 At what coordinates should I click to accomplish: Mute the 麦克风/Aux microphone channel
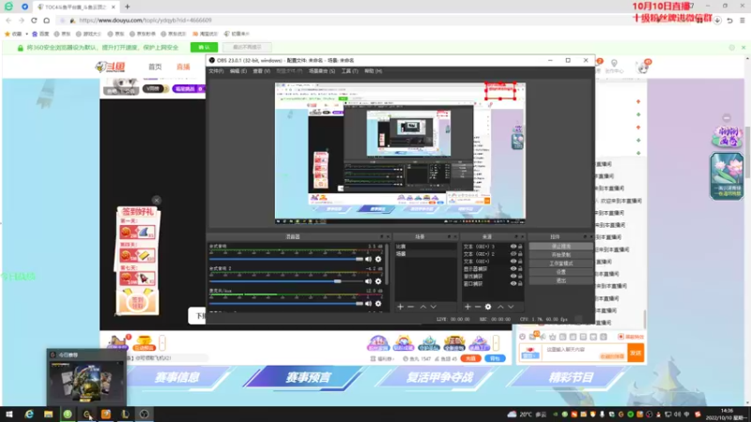pos(368,303)
